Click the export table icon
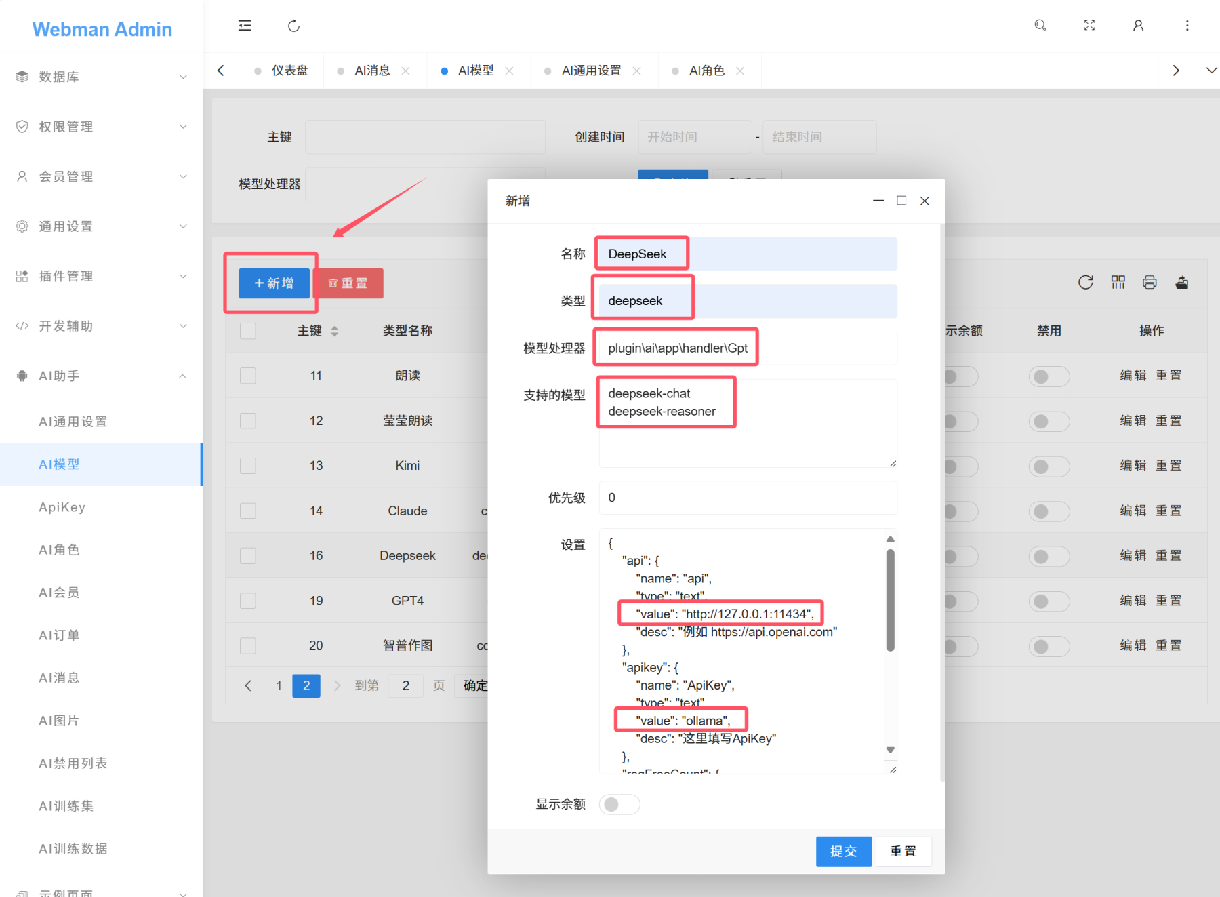 pyautogui.click(x=1182, y=282)
